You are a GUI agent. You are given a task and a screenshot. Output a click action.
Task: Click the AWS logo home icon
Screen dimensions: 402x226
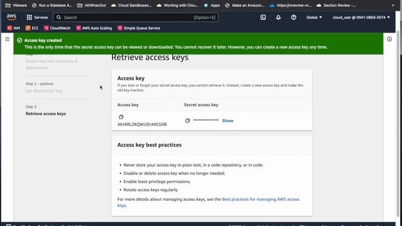(x=11, y=17)
